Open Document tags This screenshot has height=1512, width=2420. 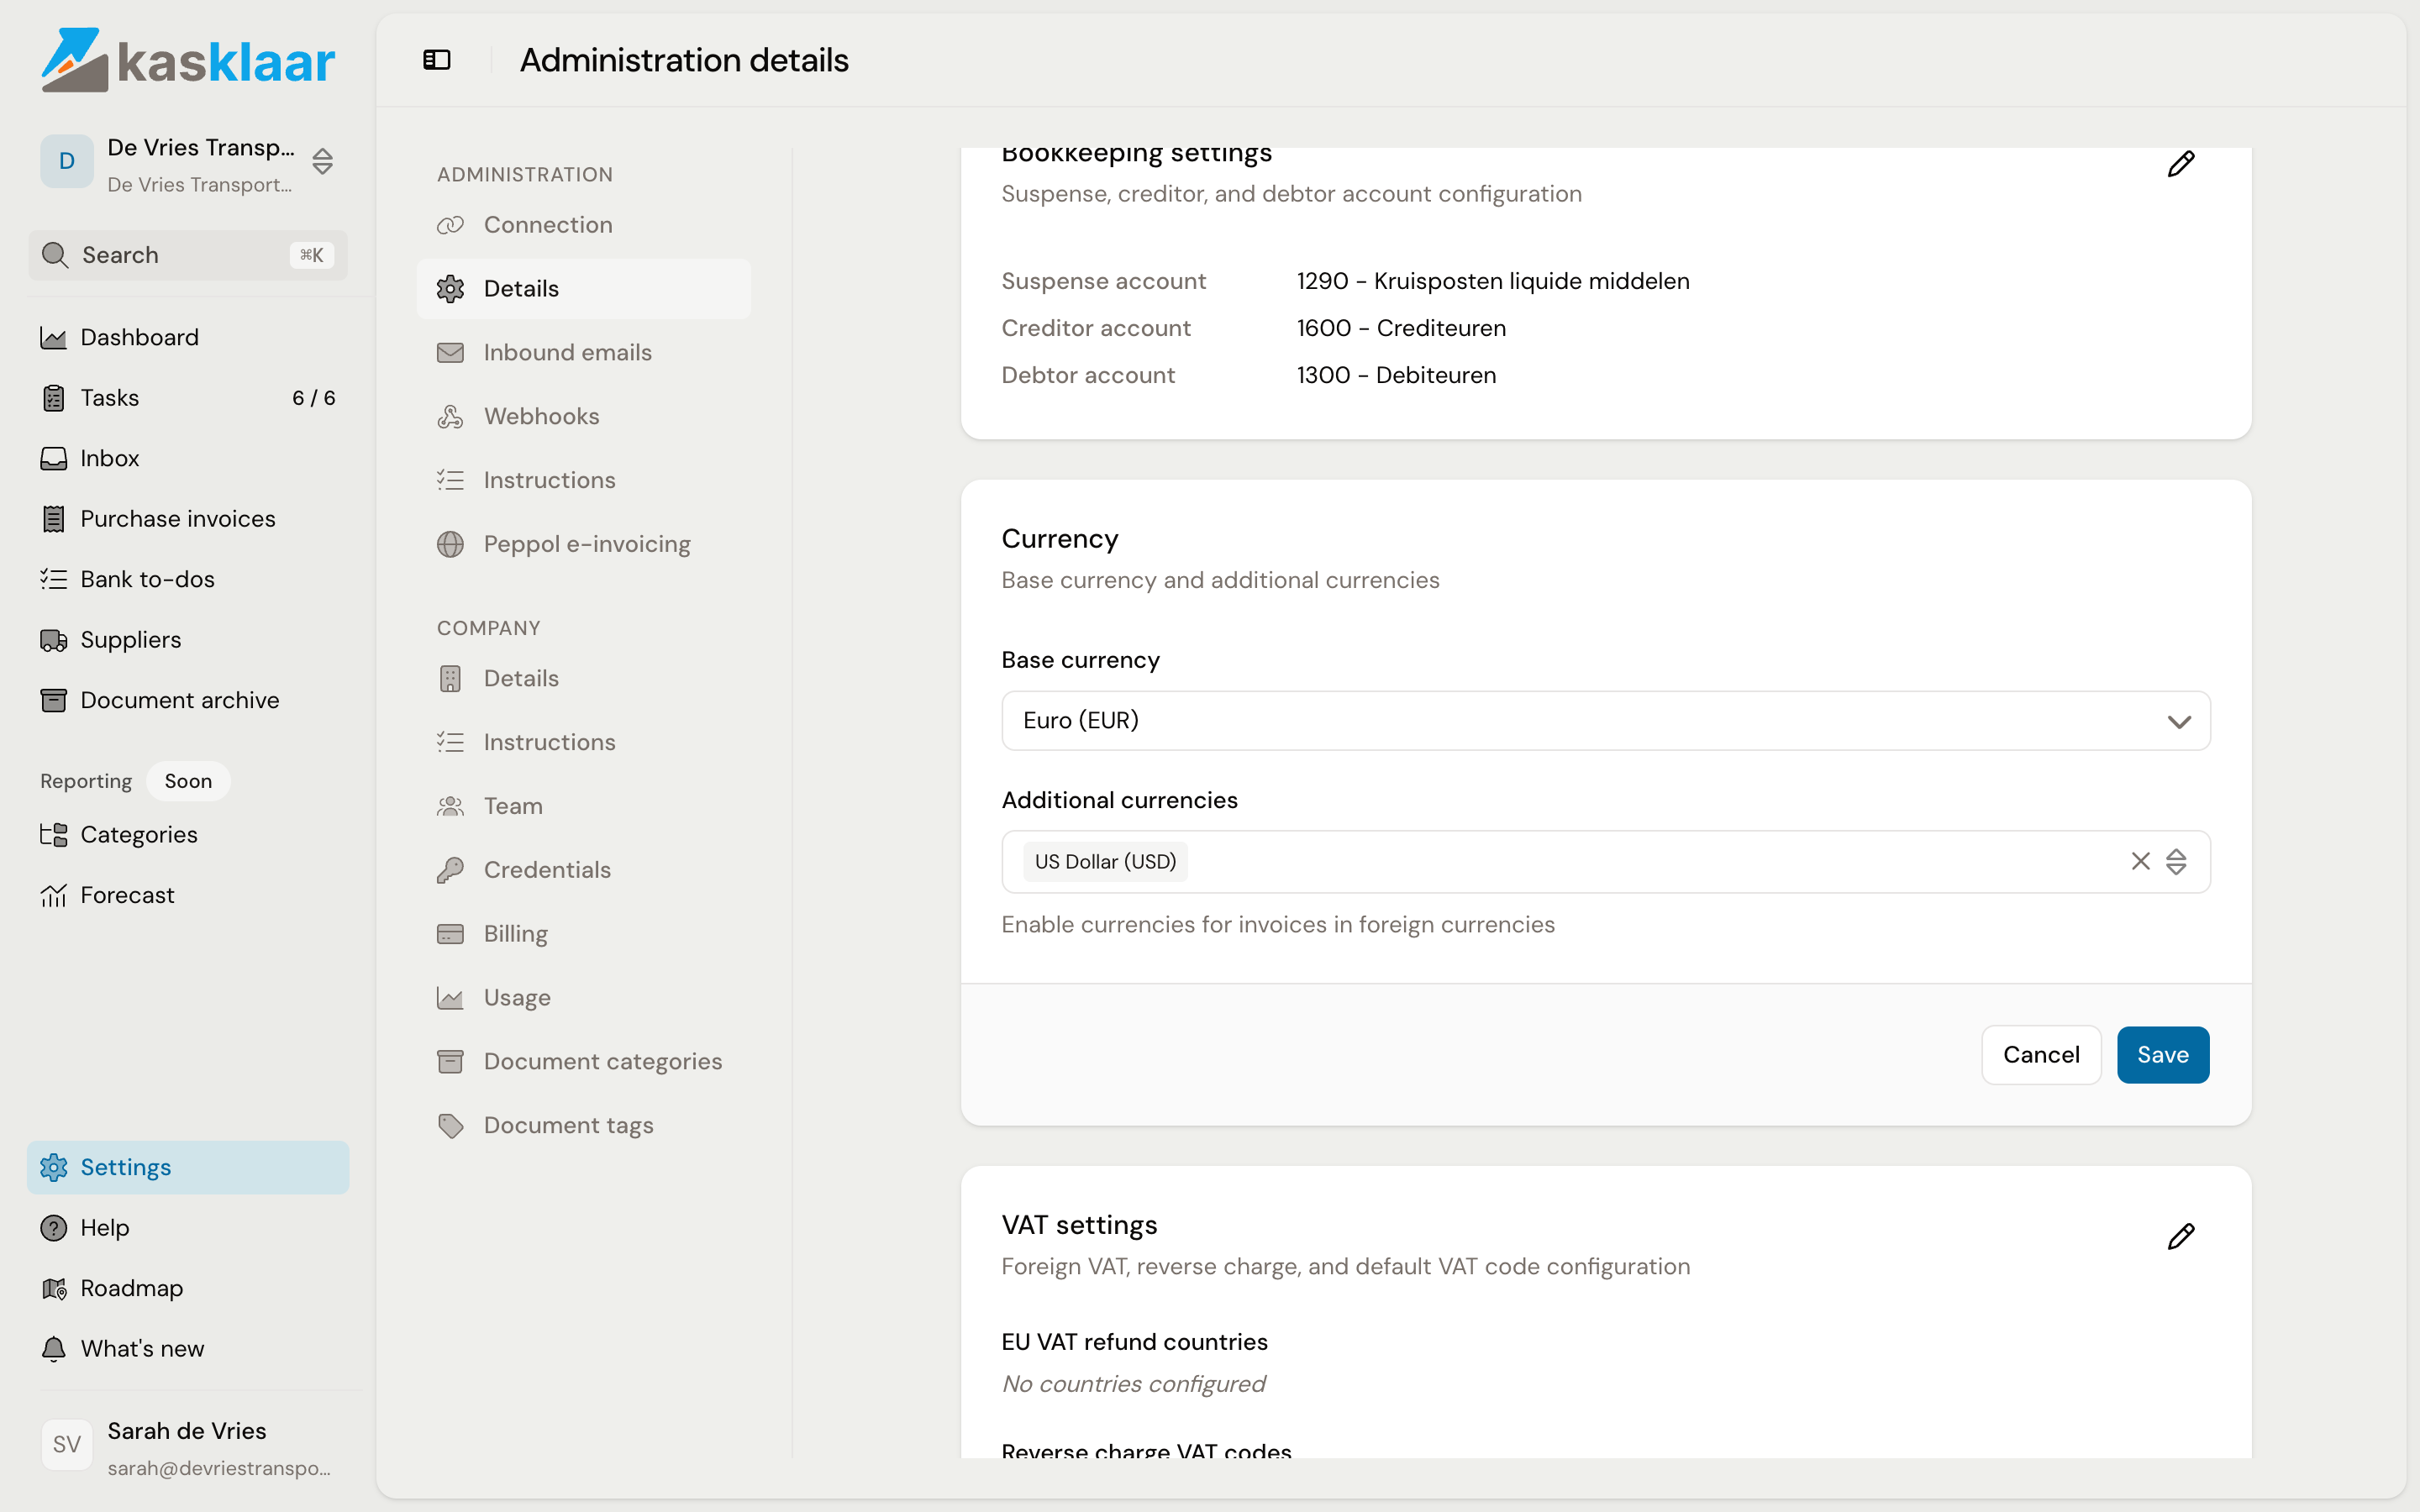tap(584, 1125)
